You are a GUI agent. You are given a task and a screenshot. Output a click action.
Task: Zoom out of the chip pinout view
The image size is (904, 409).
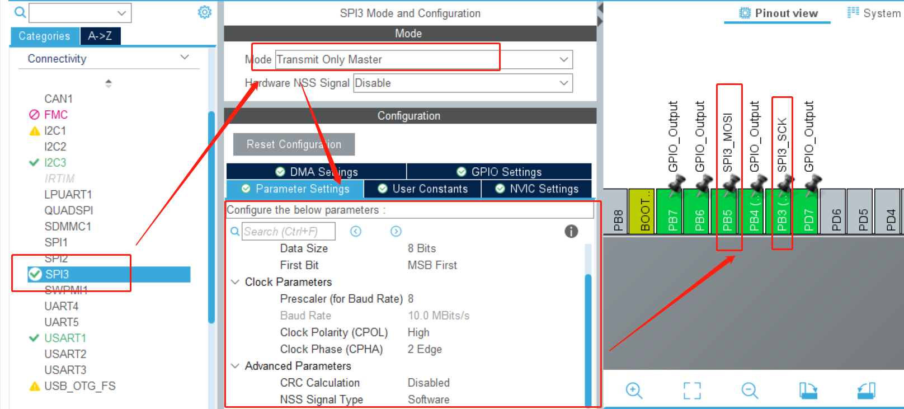[750, 390]
